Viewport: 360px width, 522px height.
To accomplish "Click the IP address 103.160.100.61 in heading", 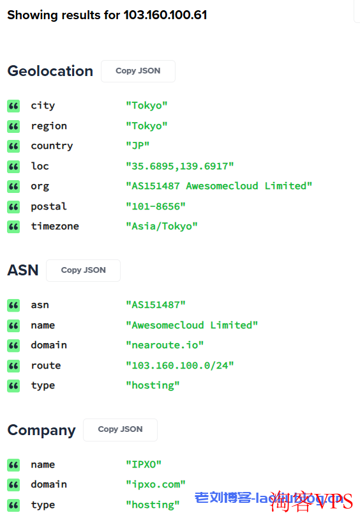I will tap(165, 15).
